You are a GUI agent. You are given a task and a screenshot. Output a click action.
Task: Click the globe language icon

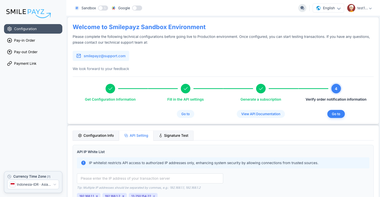tap(318, 8)
